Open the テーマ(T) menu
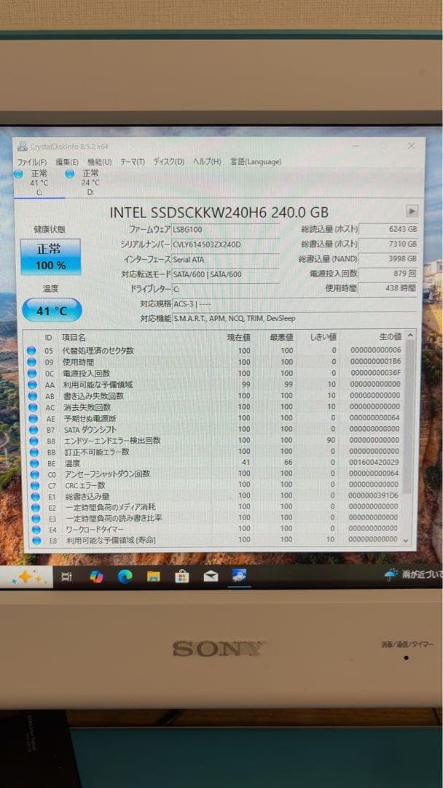 tap(133, 162)
